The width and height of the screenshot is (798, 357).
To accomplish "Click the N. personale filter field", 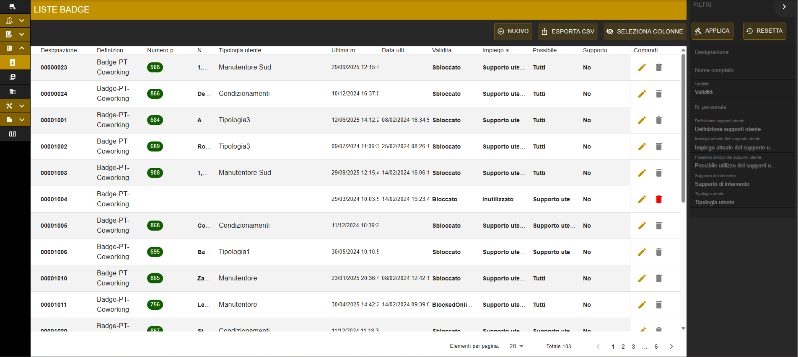I will (x=742, y=107).
